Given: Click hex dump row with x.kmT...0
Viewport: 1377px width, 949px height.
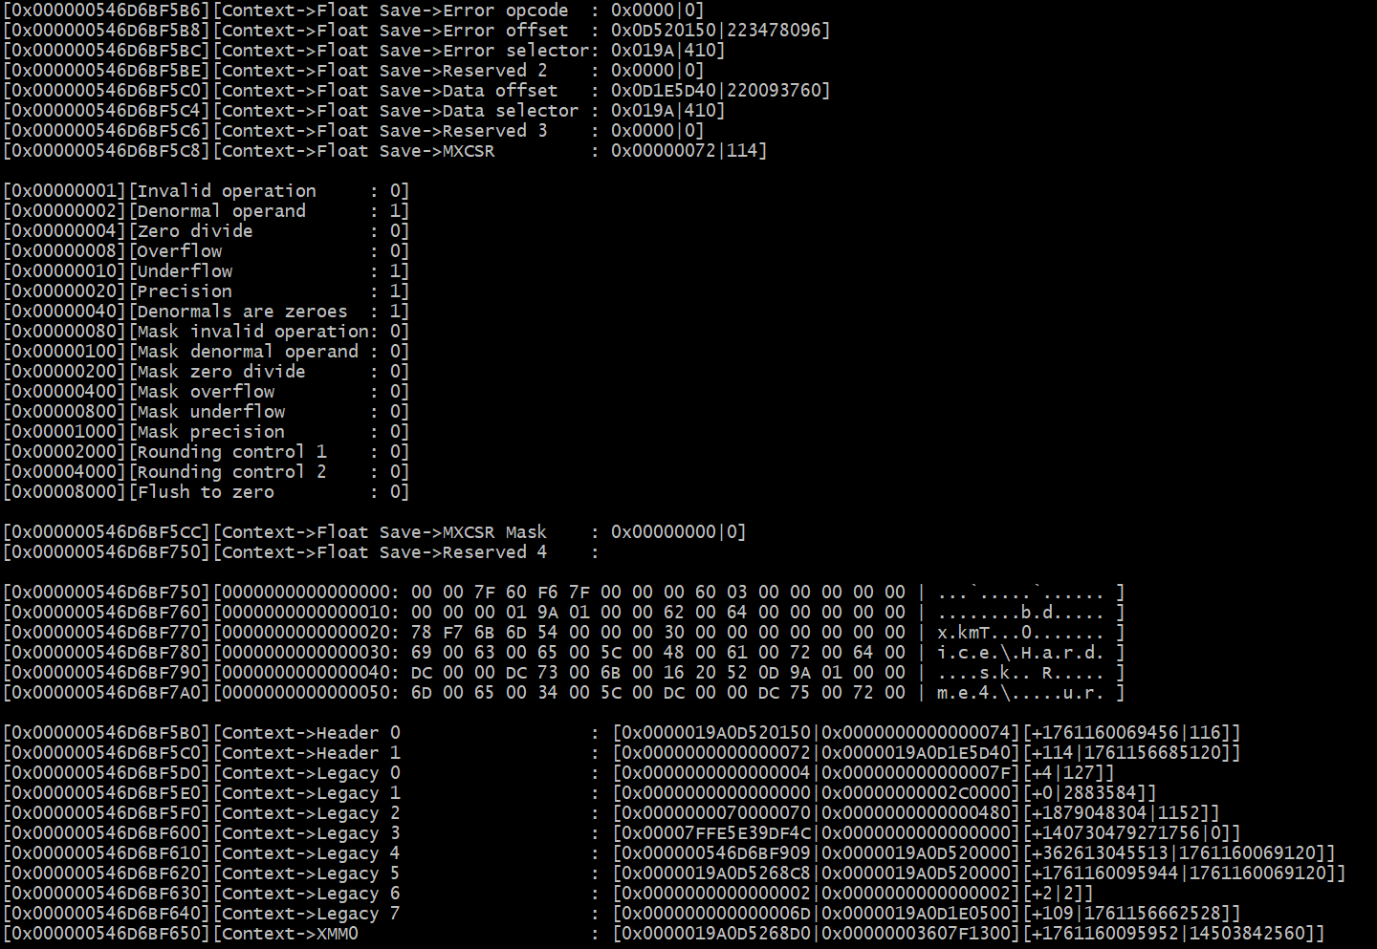Looking at the screenshot, I should [564, 633].
